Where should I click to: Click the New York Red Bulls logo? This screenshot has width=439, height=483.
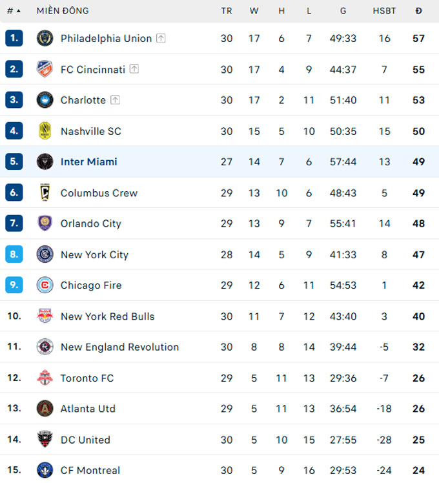45,316
